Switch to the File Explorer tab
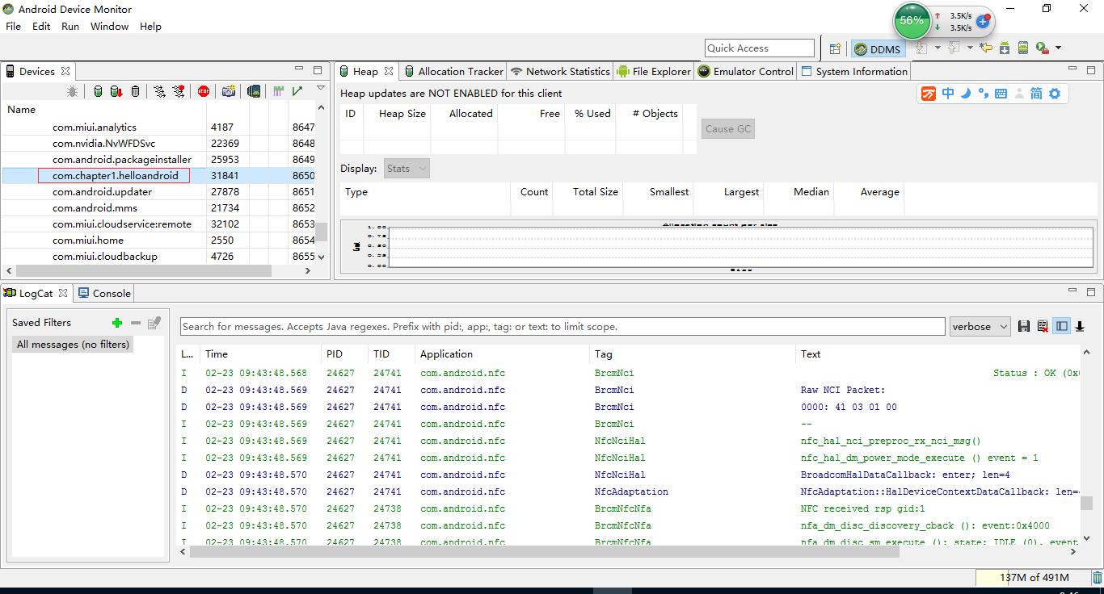 tap(654, 71)
